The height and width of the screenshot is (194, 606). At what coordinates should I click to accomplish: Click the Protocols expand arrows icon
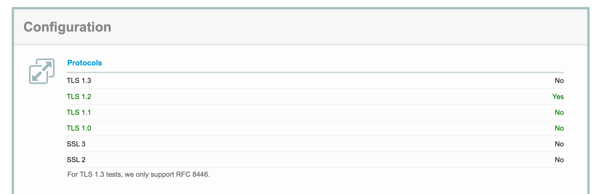click(x=42, y=71)
